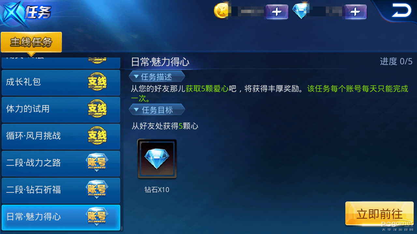
Task: Click the 钻石X10 reward diamond thumbnail
Action: tap(157, 159)
